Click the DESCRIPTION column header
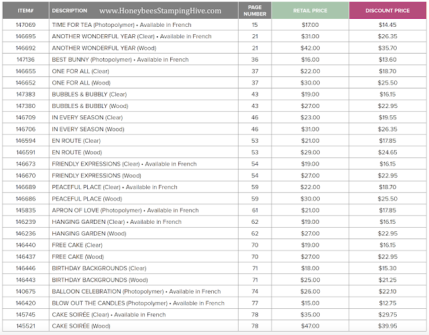 pos(70,11)
